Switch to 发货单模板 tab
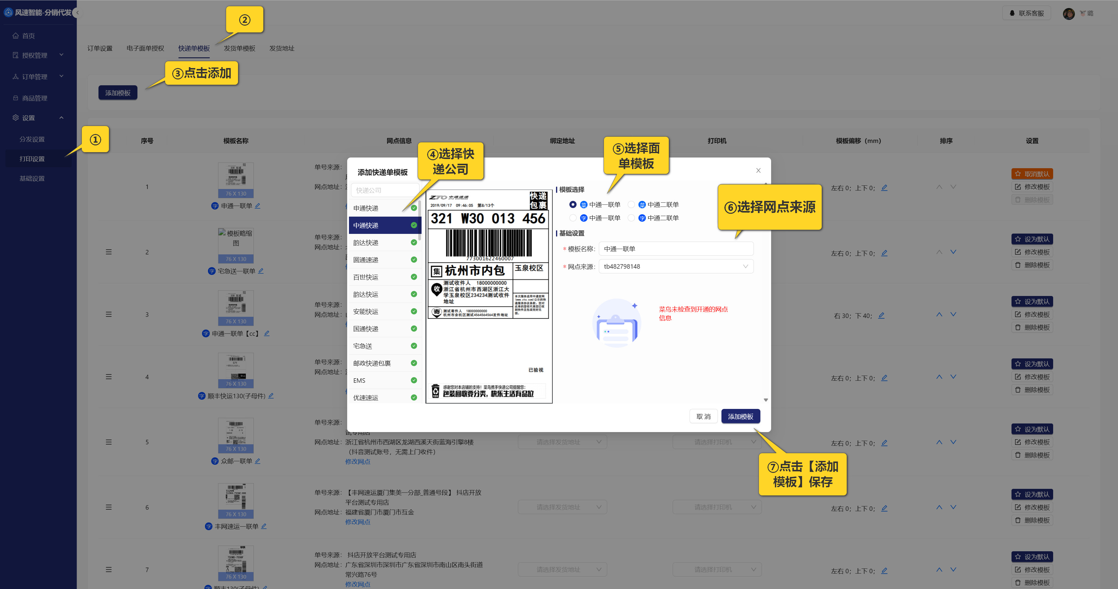 pyautogui.click(x=239, y=48)
